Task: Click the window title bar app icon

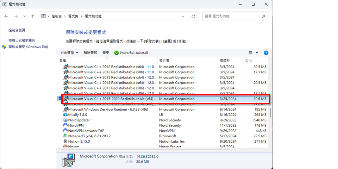Action: (5, 4)
